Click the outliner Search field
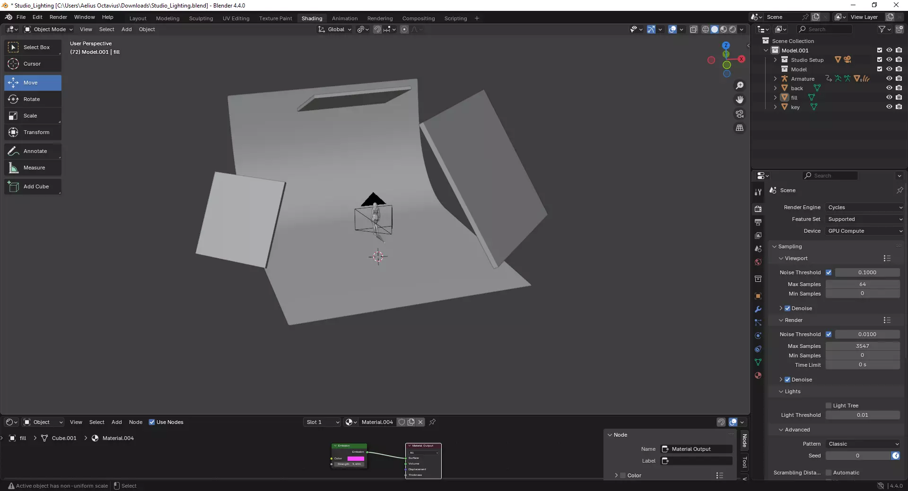This screenshot has height=491, width=908. [x=825, y=29]
